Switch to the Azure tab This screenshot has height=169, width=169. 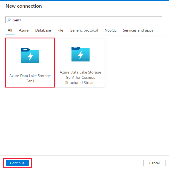pos(24,30)
